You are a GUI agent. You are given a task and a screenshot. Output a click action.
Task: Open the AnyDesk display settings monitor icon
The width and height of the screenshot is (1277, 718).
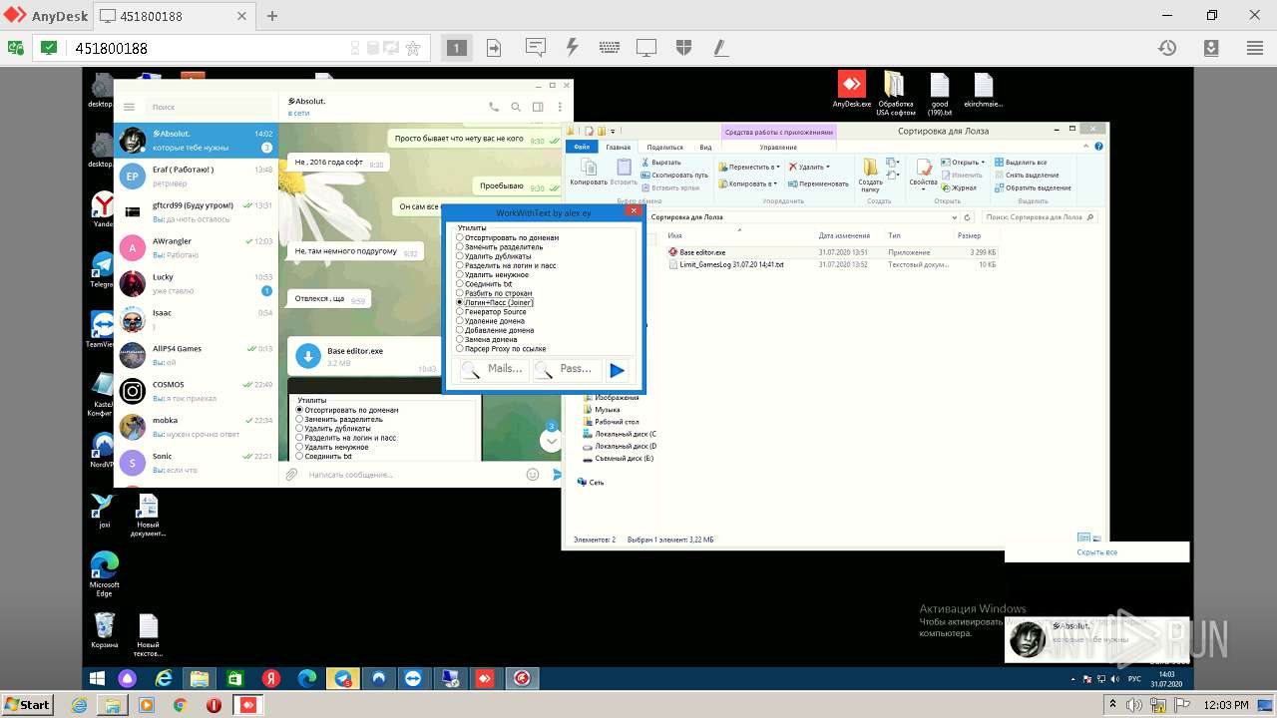[646, 48]
